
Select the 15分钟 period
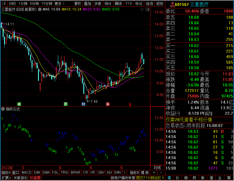click(47, 4)
